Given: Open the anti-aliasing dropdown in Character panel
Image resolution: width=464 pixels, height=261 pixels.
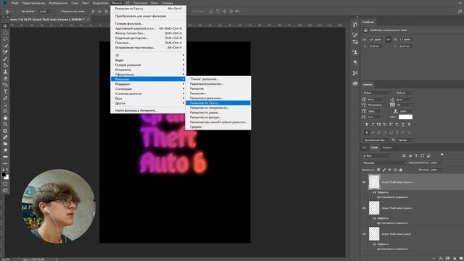Looking at the screenshot, I should coord(405,140).
